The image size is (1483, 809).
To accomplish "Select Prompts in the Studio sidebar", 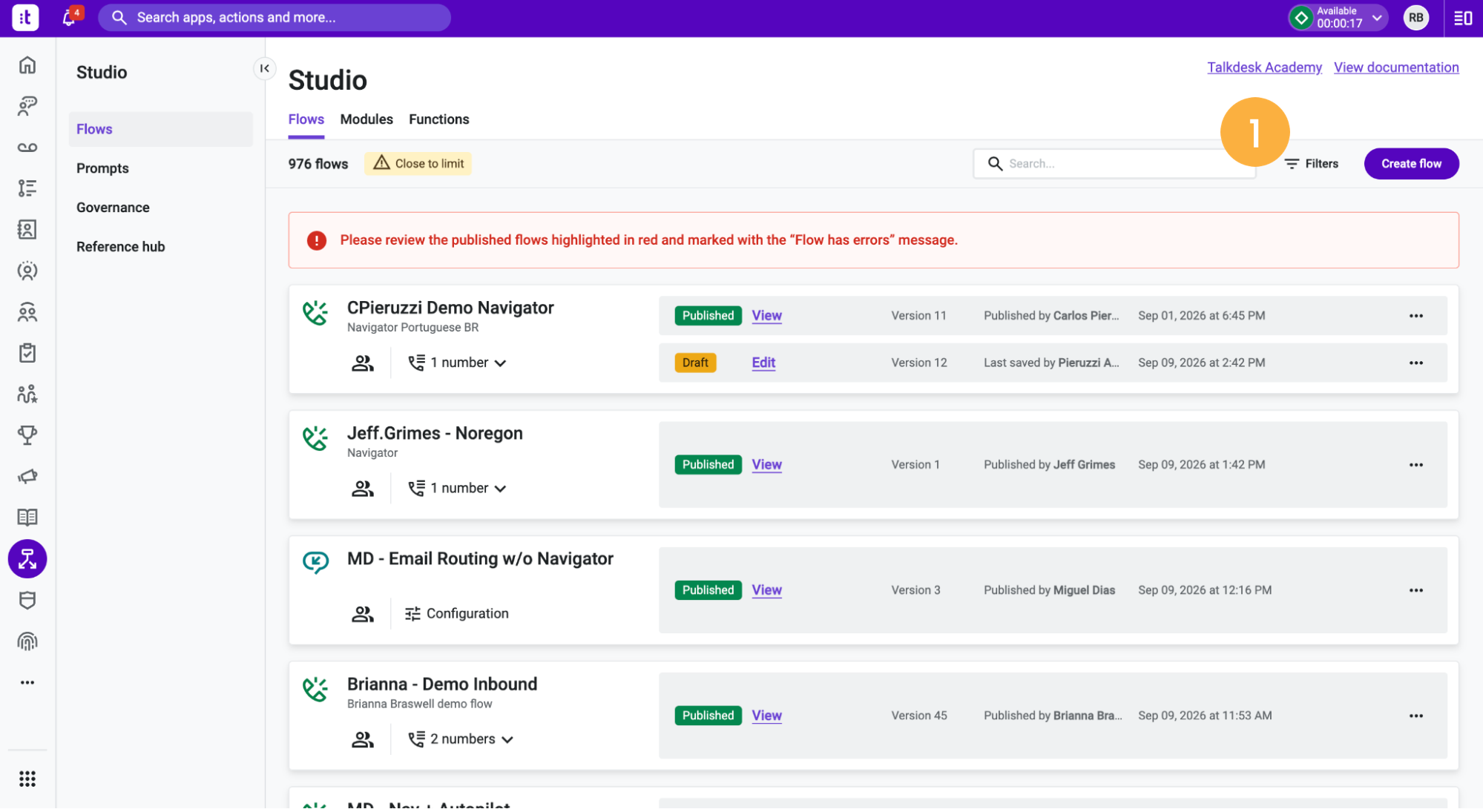I will coord(102,168).
